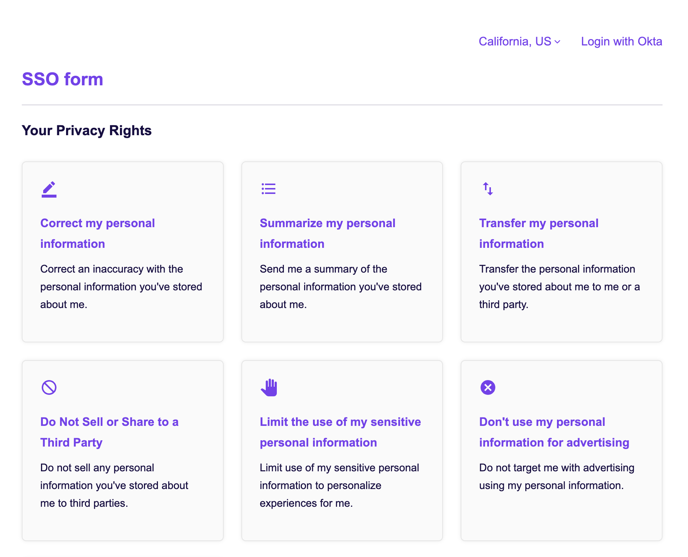Screen dimensions: 688x557
Task: Open Do Not Sell or Share to a Third Party
Action: tap(110, 432)
